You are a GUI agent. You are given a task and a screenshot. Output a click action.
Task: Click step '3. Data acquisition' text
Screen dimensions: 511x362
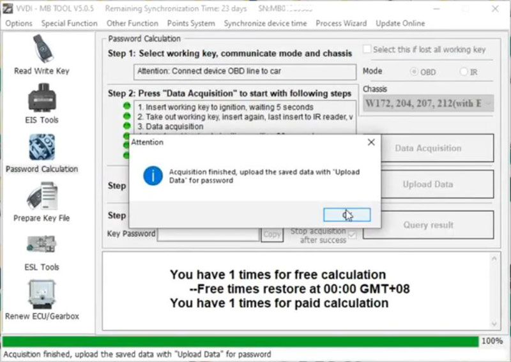[x=170, y=126]
